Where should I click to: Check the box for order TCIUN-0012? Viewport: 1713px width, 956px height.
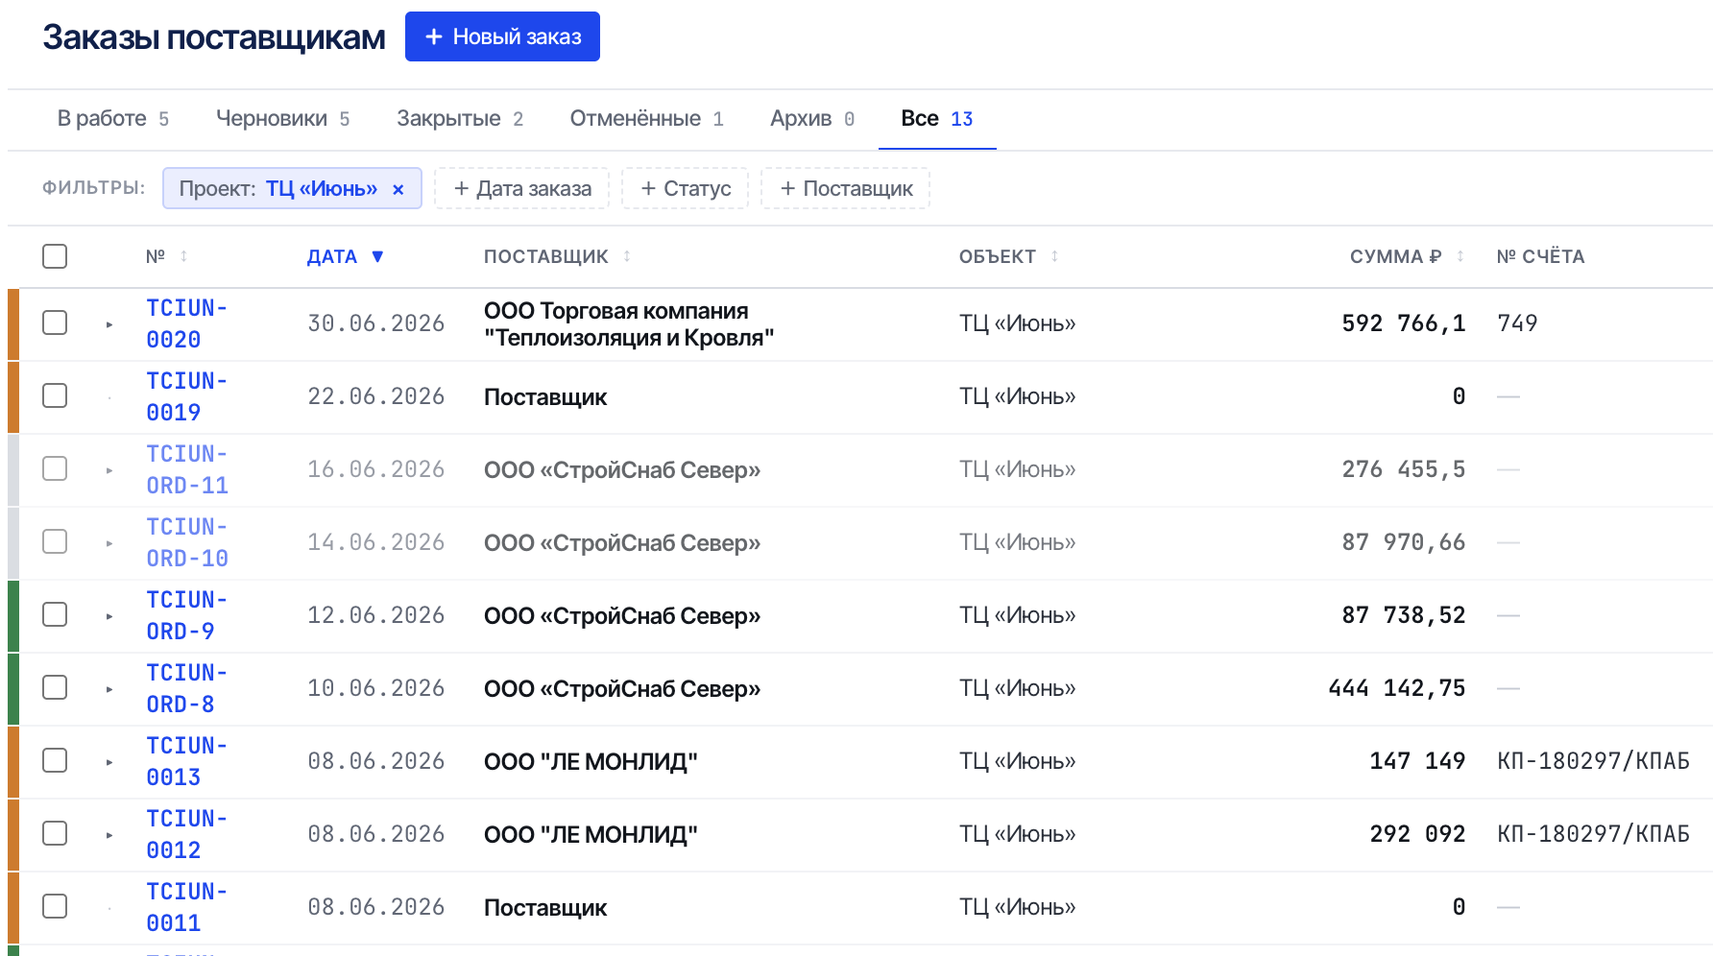point(55,833)
